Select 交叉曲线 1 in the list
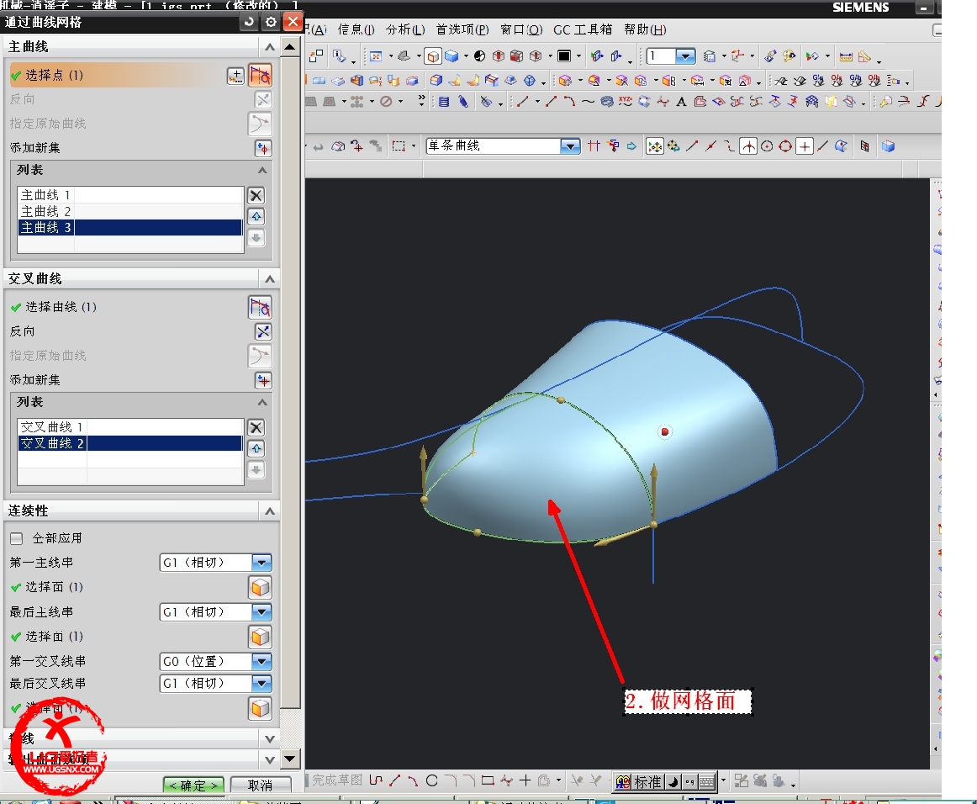This screenshot has height=804, width=977. click(130, 427)
